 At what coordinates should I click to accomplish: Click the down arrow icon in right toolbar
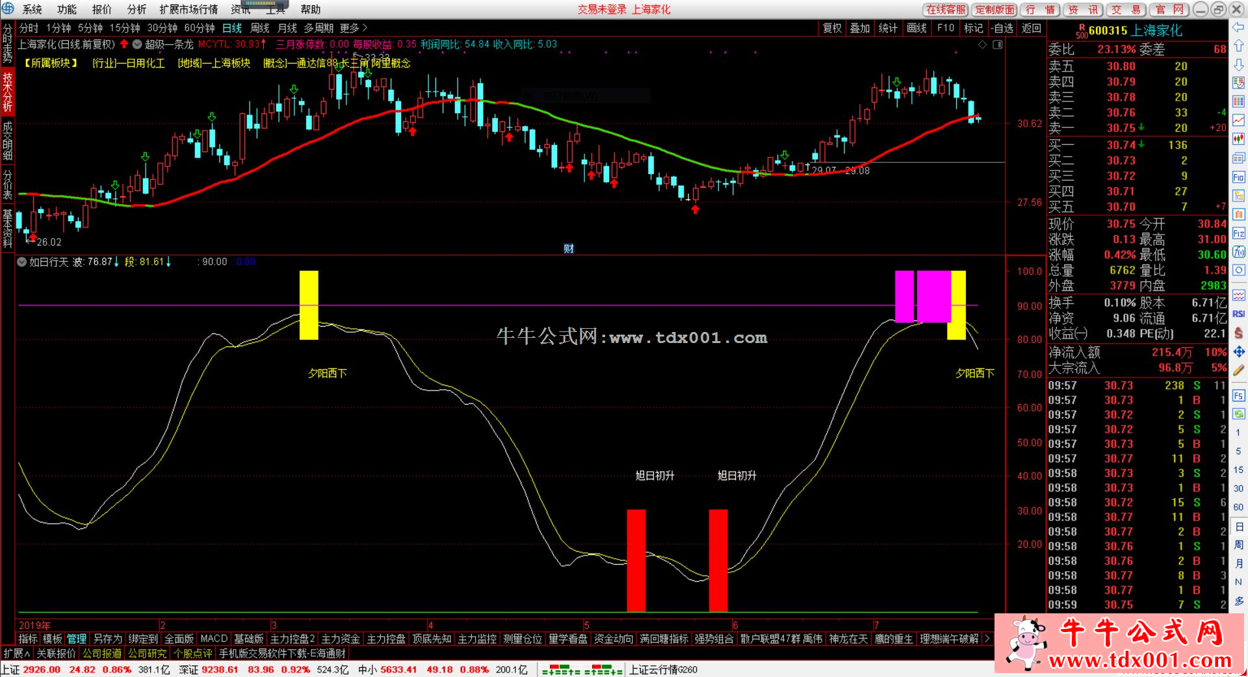[x=1238, y=64]
